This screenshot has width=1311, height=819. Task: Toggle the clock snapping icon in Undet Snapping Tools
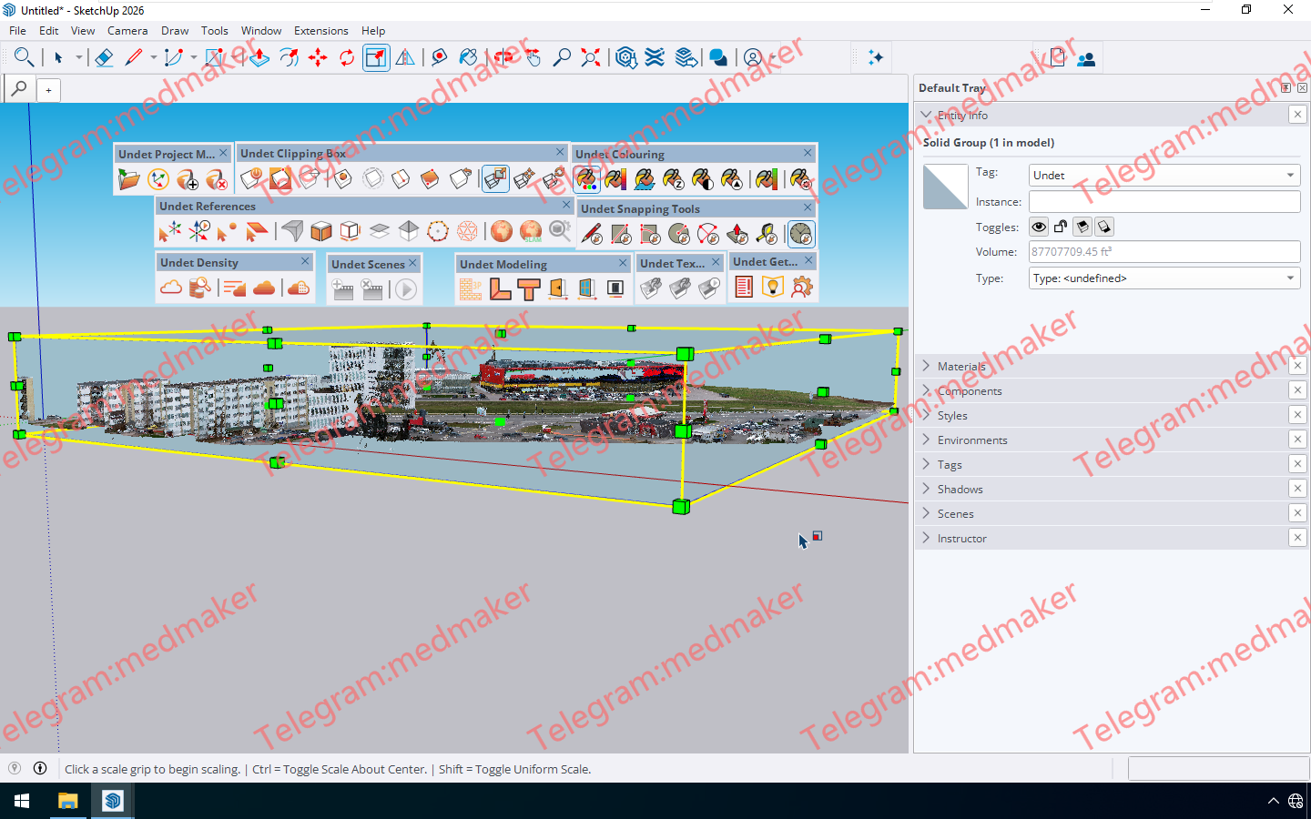point(801,234)
